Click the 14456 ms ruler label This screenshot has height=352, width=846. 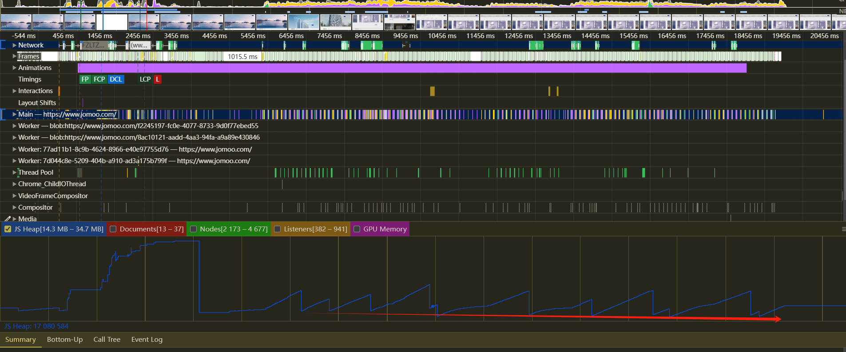pyautogui.click(x=596, y=36)
